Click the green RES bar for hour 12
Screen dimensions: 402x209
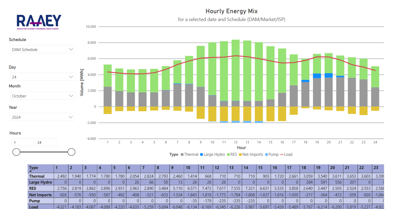(235, 70)
